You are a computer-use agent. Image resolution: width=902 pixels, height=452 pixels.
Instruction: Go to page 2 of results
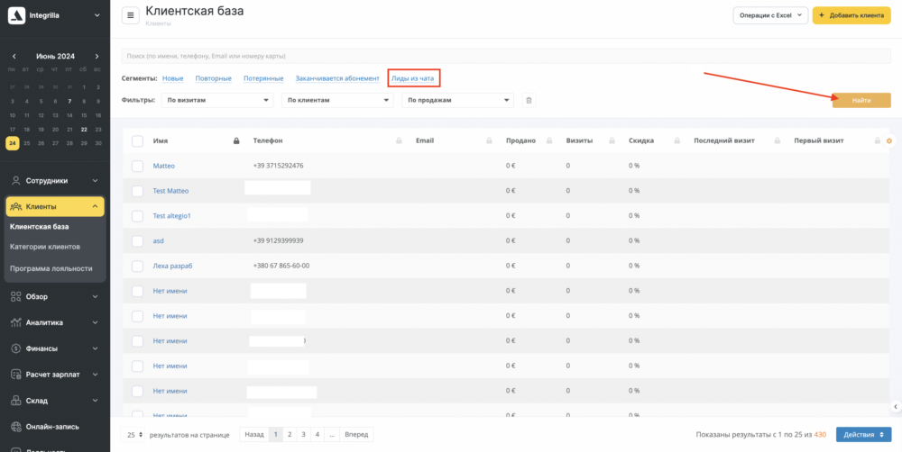point(290,434)
